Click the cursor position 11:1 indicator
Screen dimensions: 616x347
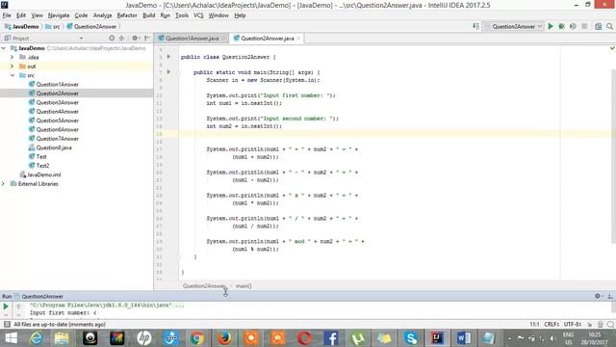tap(534, 324)
